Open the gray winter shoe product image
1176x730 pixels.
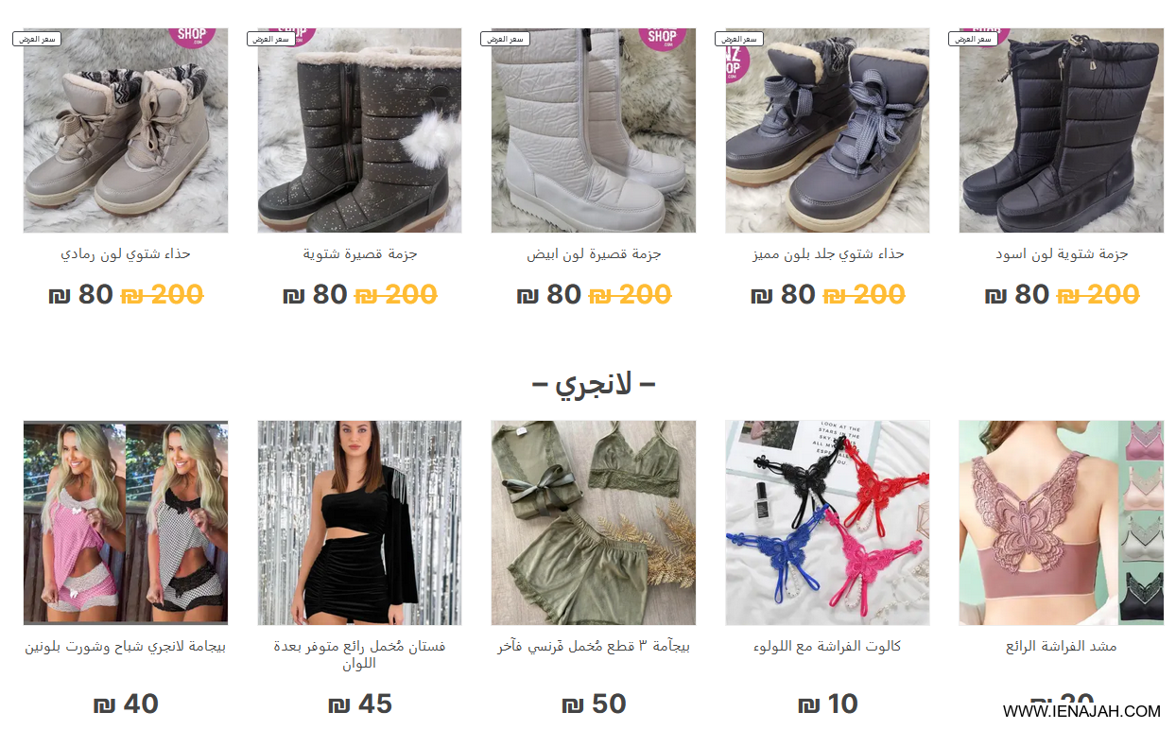point(126,130)
